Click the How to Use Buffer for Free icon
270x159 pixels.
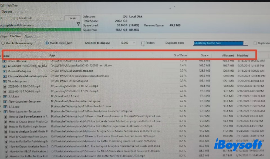(x=6, y=156)
